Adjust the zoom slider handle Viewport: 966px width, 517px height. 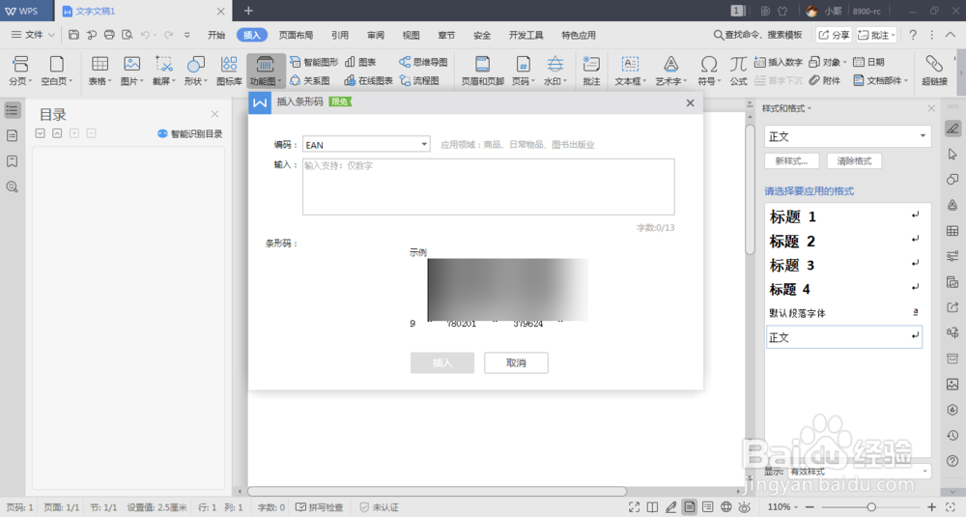pos(871,507)
